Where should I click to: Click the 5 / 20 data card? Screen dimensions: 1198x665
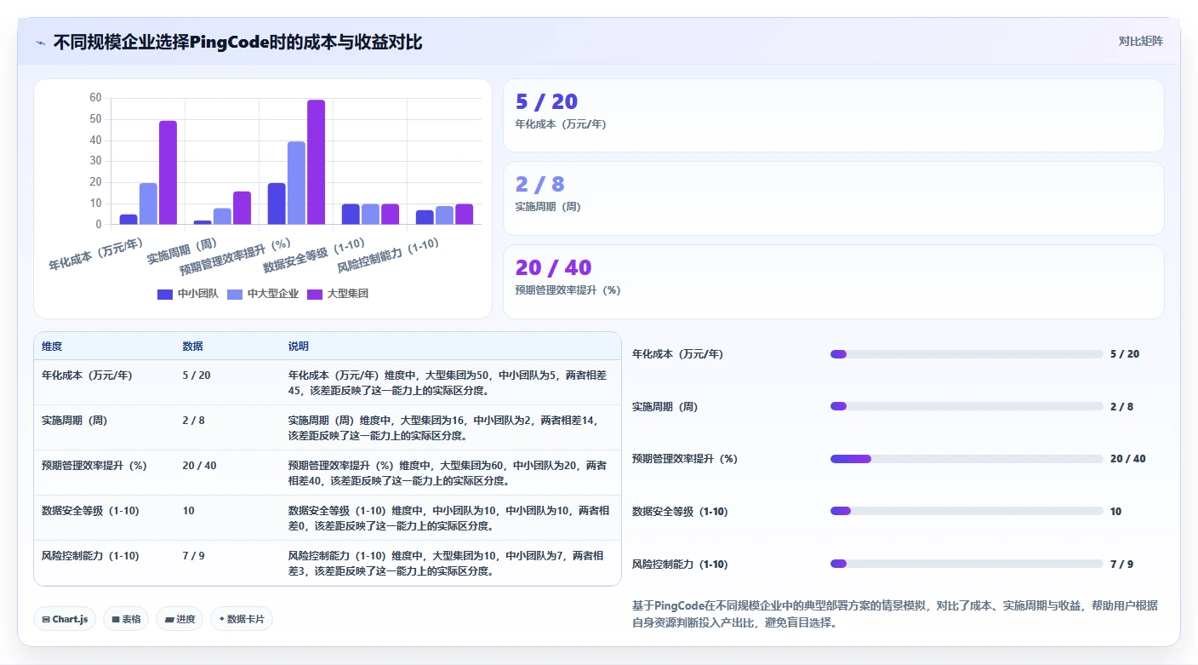834,116
